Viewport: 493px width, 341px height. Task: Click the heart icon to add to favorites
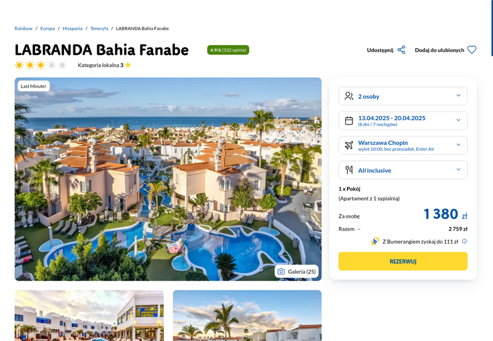coord(471,50)
